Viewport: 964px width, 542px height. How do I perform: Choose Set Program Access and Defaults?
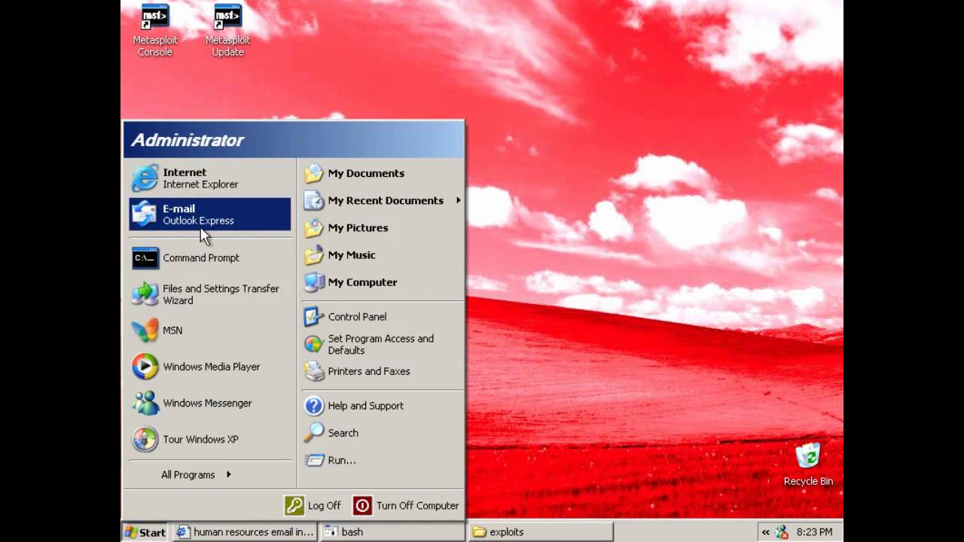382,344
